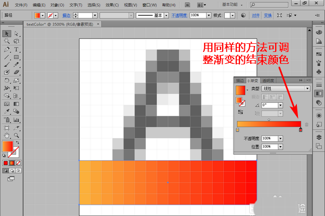Select the Eyedropper tool

click(x=6, y=112)
